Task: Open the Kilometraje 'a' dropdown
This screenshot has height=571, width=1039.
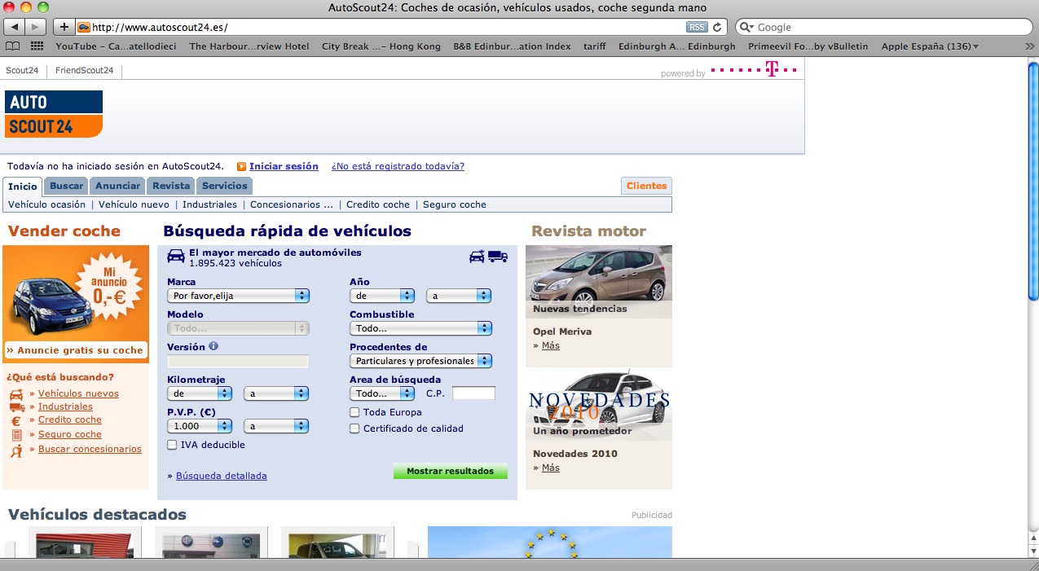Action: point(276,393)
